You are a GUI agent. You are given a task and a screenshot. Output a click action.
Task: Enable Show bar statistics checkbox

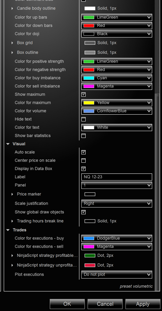tap(84, 136)
